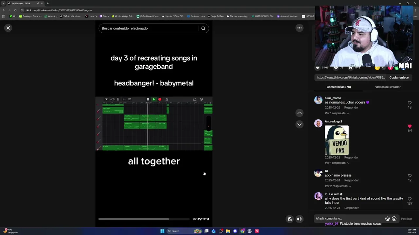Viewport: 419px width, 235px height.
Task: Switch to Comentarios (78) tab
Action: click(x=338, y=87)
